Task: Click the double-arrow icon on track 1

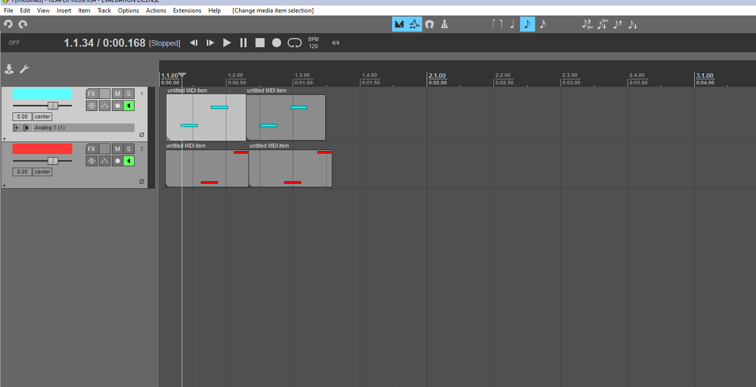Action: pyautogui.click(x=91, y=105)
